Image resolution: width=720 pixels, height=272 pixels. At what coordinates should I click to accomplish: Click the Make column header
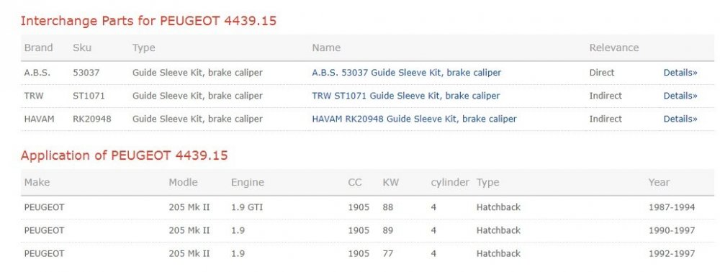pyautogui.click(x=37, y=182)
